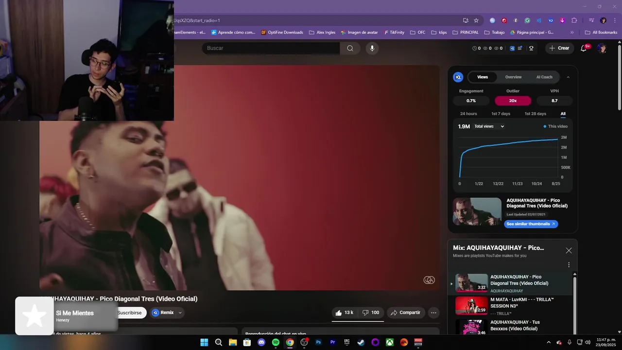
Task: Open the OptiFine Downloads bookmark
Action: (x=282, y=33)
